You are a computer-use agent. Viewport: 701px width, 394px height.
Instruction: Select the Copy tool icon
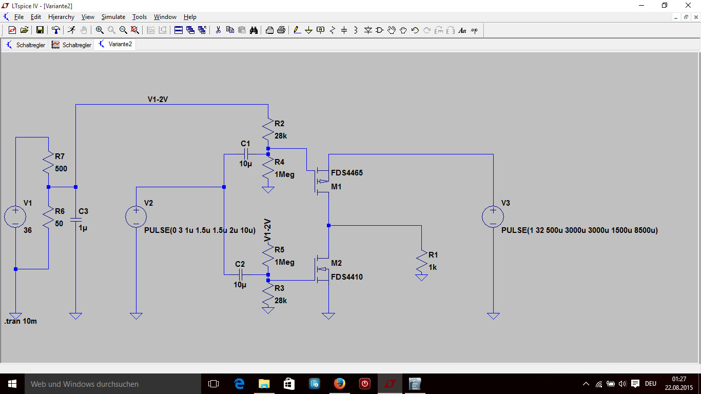point(230,30)
